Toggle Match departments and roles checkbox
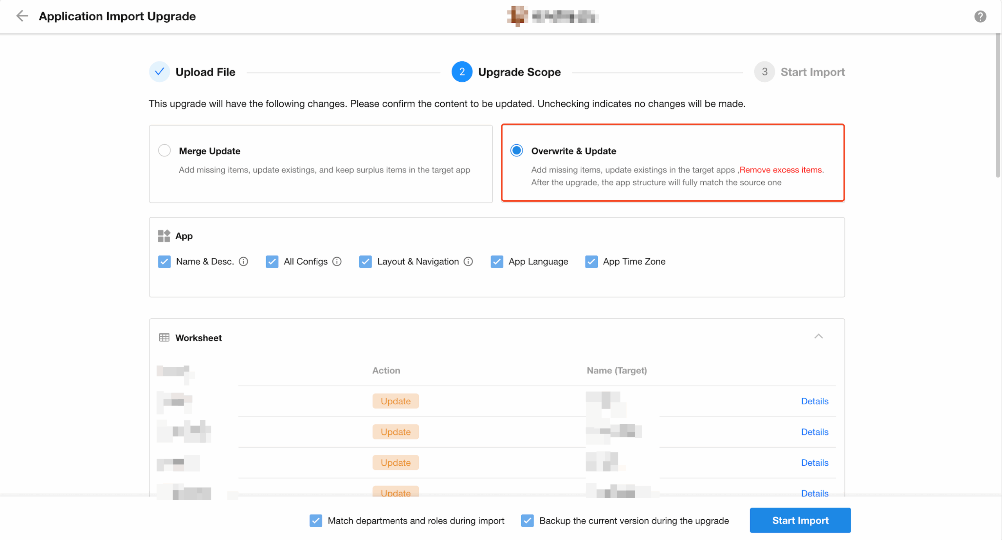 [x=316, y=521]
